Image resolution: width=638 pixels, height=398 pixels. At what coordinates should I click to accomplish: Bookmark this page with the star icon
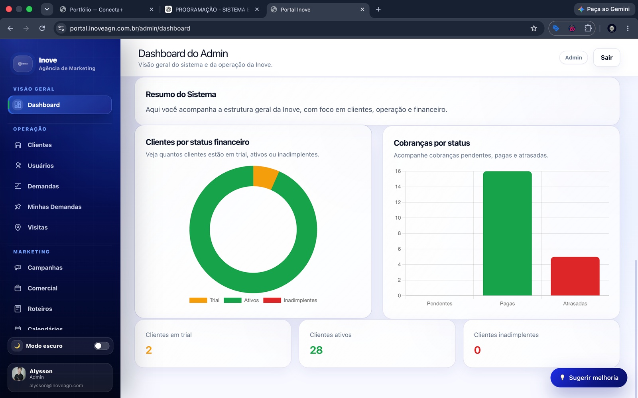(534, 28)
